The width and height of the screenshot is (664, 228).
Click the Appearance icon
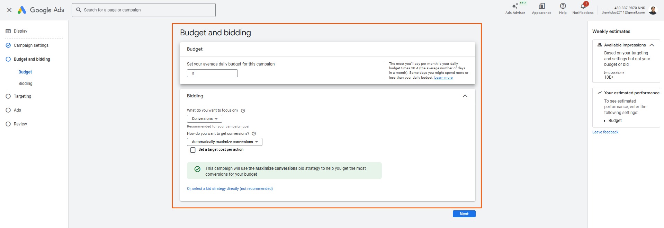pyautogui.click(x=541, y=7)
